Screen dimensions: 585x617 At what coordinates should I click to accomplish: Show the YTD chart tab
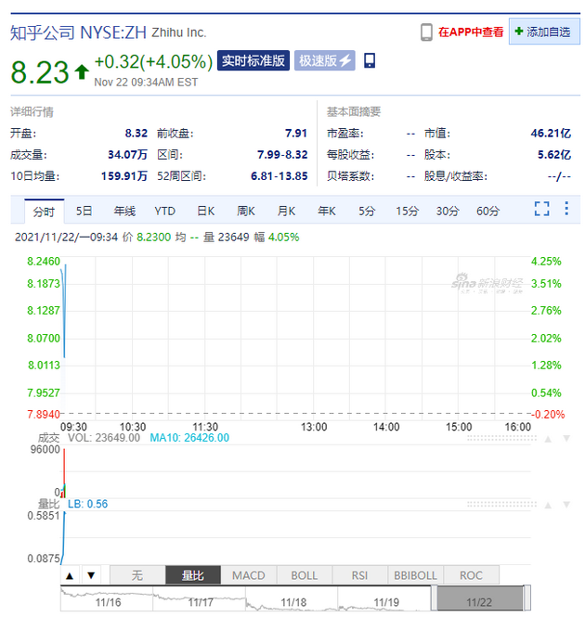164,212
